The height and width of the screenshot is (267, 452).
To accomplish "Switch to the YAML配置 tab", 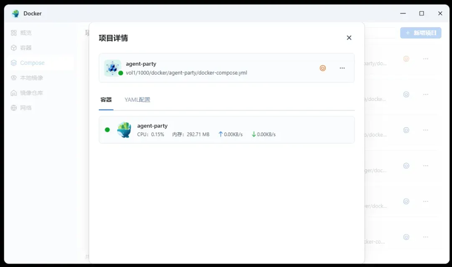I will pyautogui.click(x=137, y=100).
